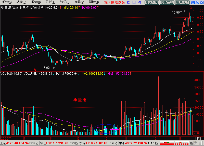Open the 报价(B) menu
This screenshot has height=146, width=204.
tap(36, 2)
